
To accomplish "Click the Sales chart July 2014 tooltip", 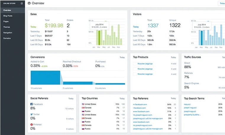I will [99, 26].
